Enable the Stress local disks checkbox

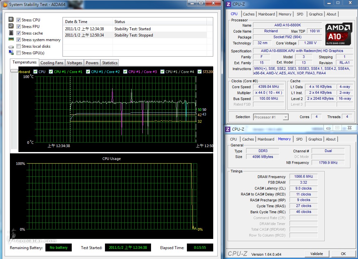coord(19,46)
